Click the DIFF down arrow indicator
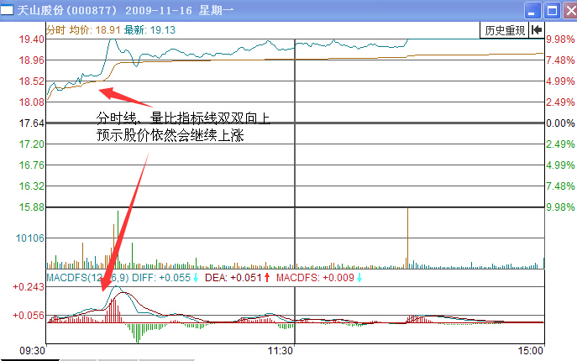 196,278
